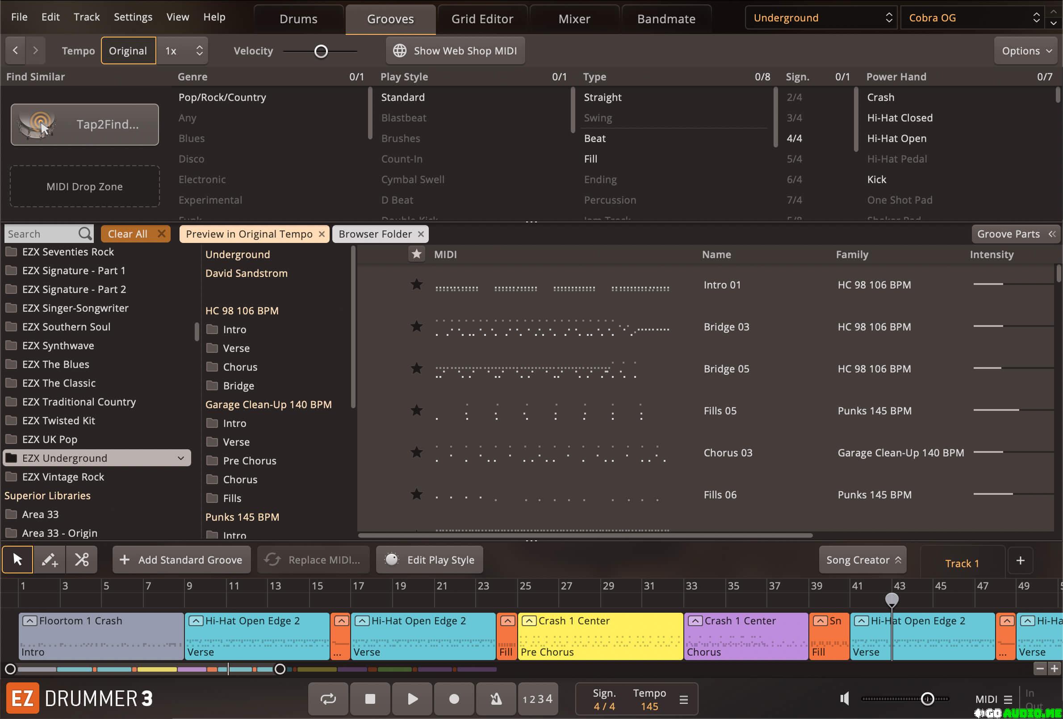The width and height of the screenshot is (1063, 719).
Task: Add a new track with plus
Action: pyautogui.click(x=1020, y=561)
